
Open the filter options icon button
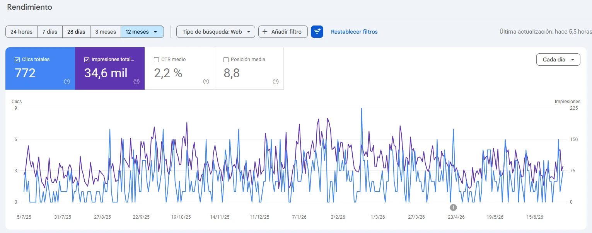click(x=317, y=32)
